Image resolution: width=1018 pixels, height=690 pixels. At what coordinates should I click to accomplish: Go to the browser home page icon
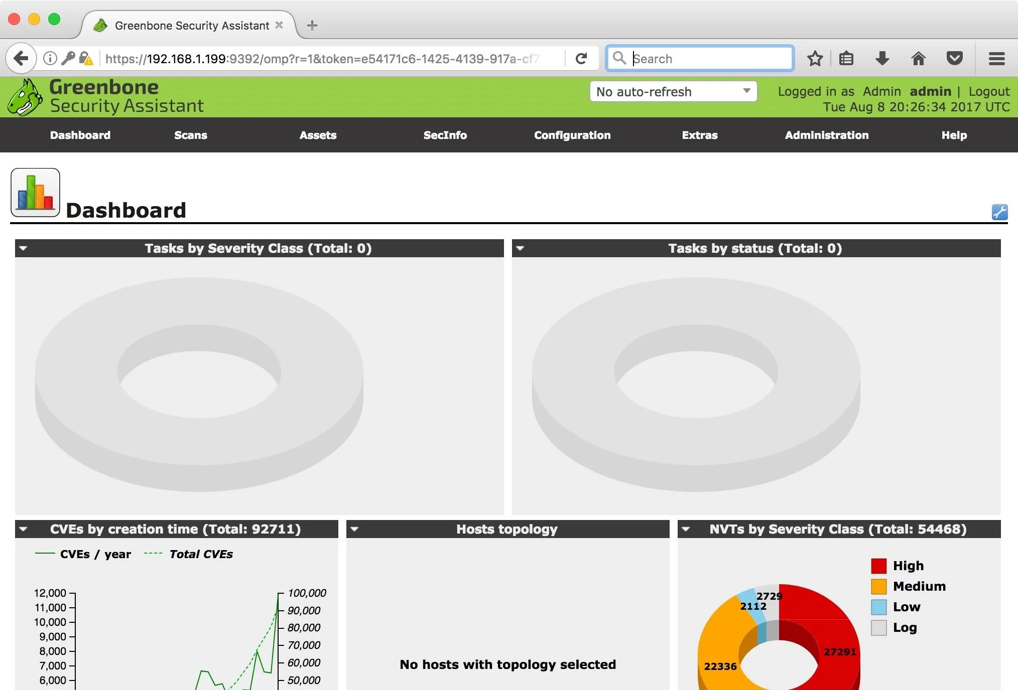(918, 59)
